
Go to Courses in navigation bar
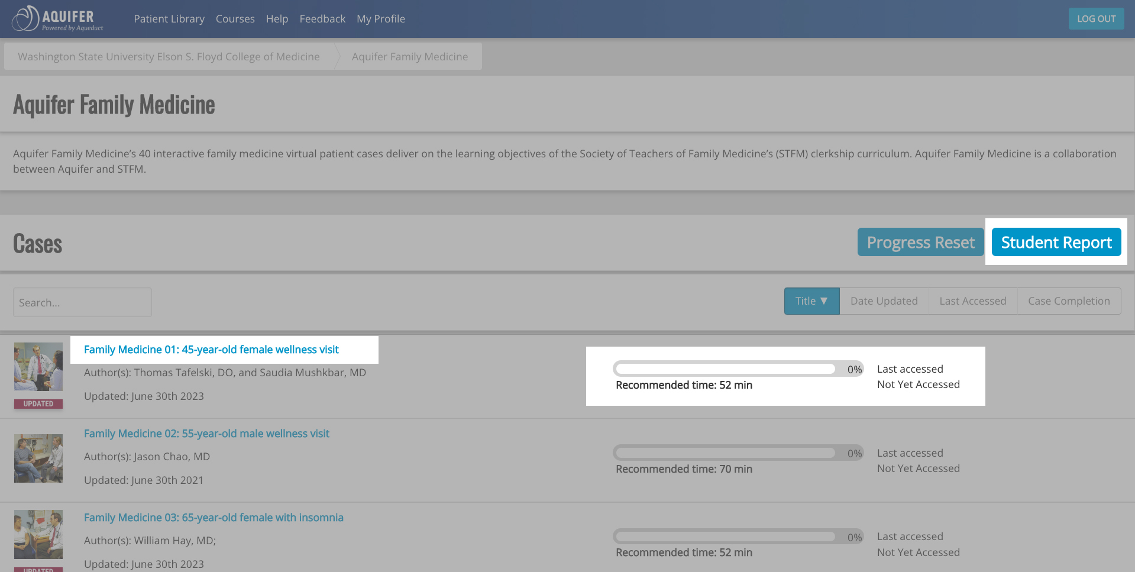tap(235, 19)
